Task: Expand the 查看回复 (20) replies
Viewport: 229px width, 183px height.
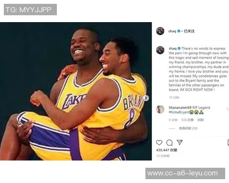Action: pos(188,128)
